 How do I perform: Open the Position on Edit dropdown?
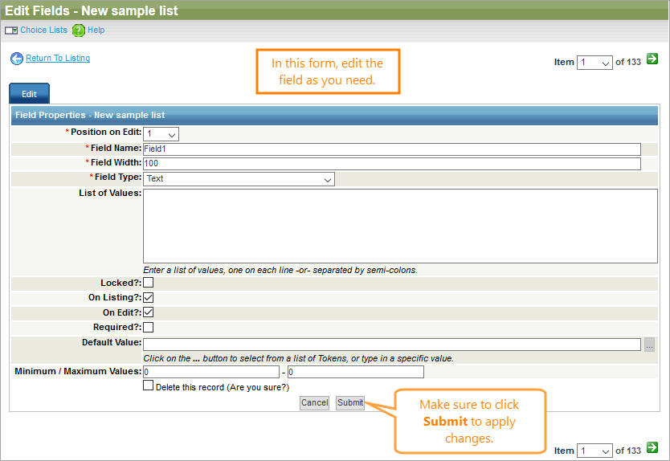(161, 134)
